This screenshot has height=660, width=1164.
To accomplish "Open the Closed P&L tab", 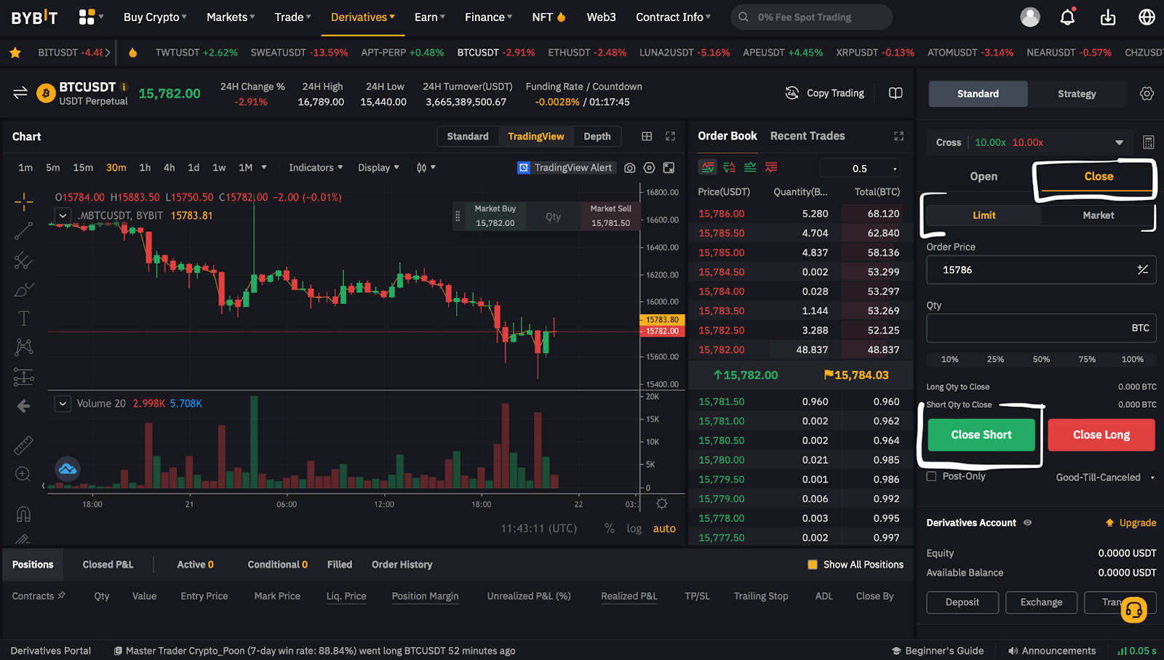I will (108, 565).
